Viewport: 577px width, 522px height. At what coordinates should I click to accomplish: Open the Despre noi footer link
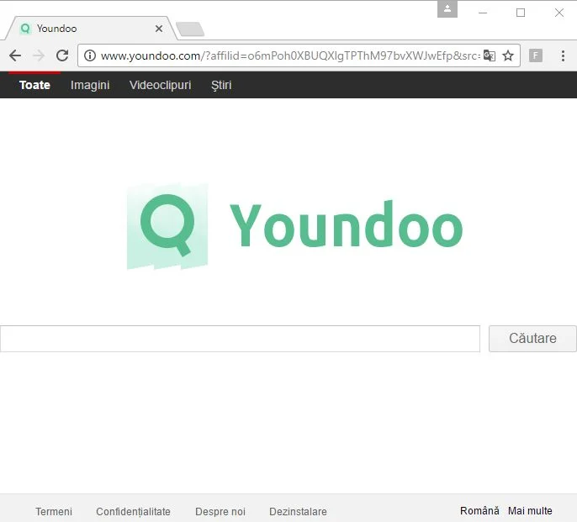(220, 511)
